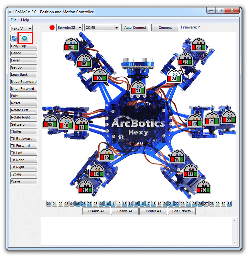The width and height of the screenshot is (248, 258).
Task: Click Disable All servos button
Action: click(96, 211)
